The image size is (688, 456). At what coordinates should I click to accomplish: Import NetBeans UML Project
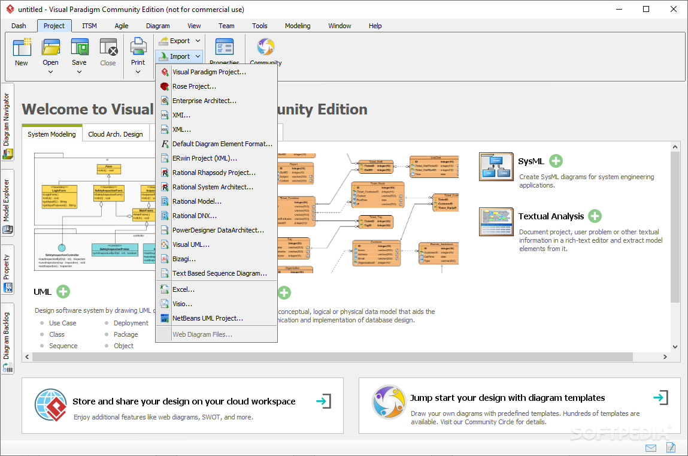[217, 318]
